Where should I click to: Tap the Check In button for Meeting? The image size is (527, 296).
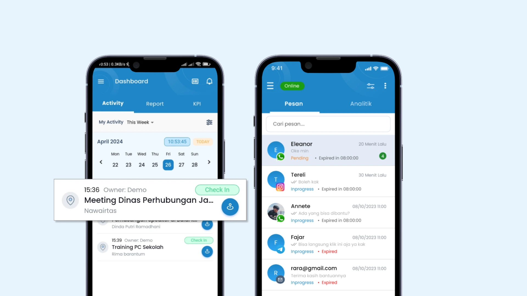(x=217, y=189)
